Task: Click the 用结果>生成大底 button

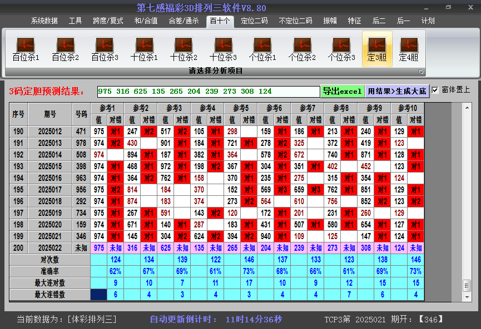Action: coord(397,91)
